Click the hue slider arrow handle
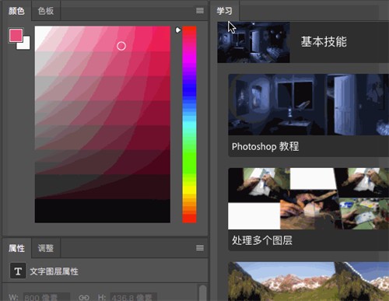The image size is (389, 301). click(177, 30)
